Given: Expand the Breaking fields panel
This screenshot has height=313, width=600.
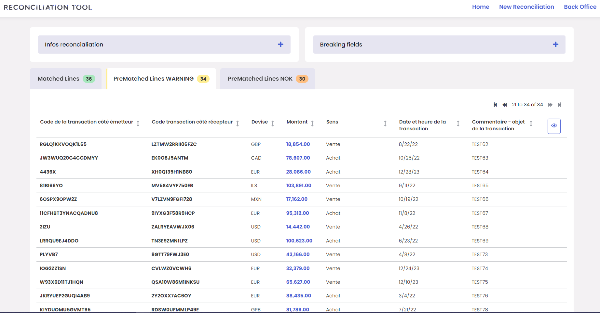Looking at the screenshot, I should [555, 45].
